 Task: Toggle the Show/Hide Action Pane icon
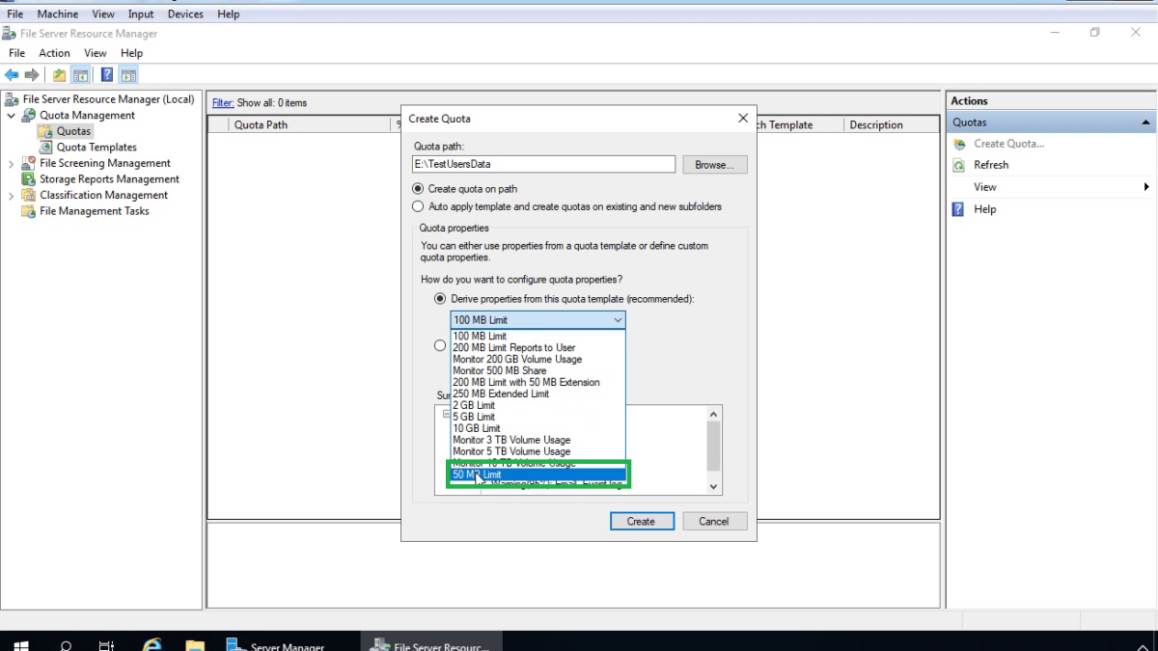(x=128, y=75)
